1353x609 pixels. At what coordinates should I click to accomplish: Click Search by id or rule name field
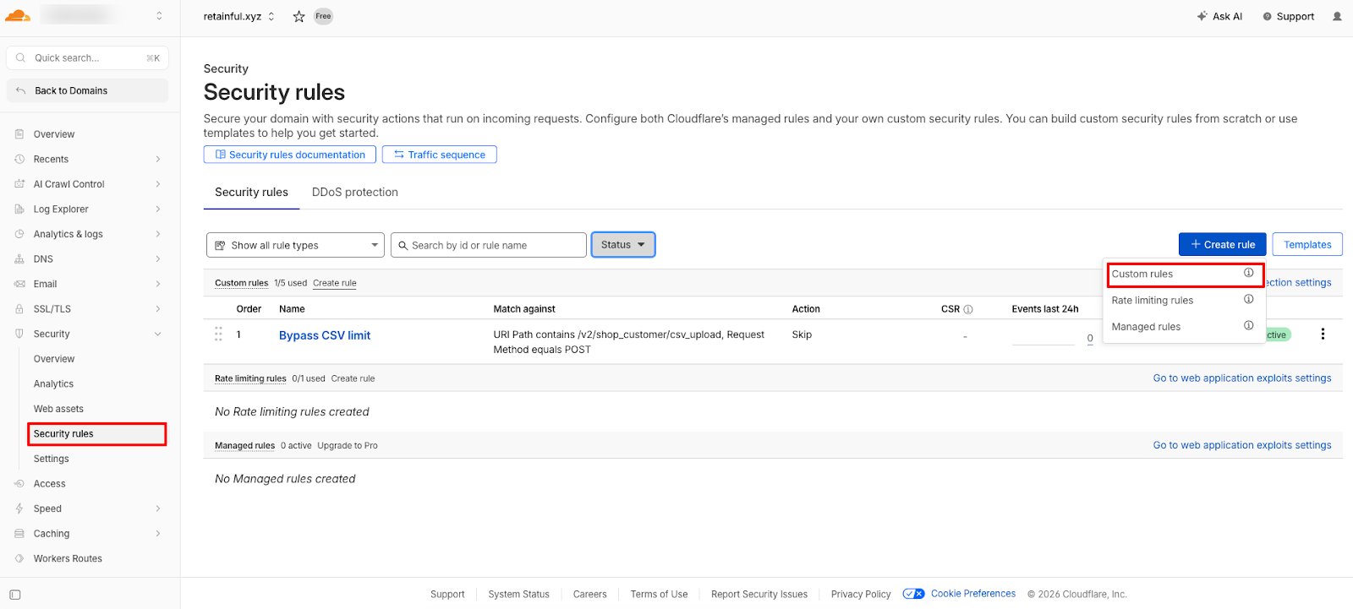pyautogui.click(x=489, y=245)
